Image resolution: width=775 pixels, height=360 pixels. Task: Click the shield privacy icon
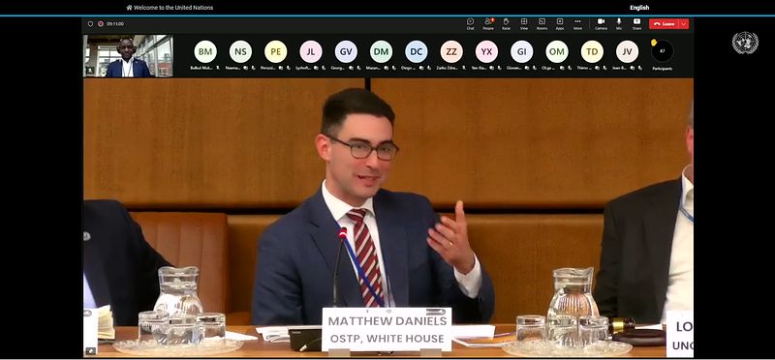tap(90, 23)
